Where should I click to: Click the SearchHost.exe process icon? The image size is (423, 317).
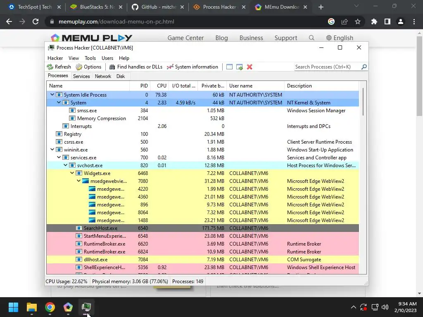click(79, 228)
